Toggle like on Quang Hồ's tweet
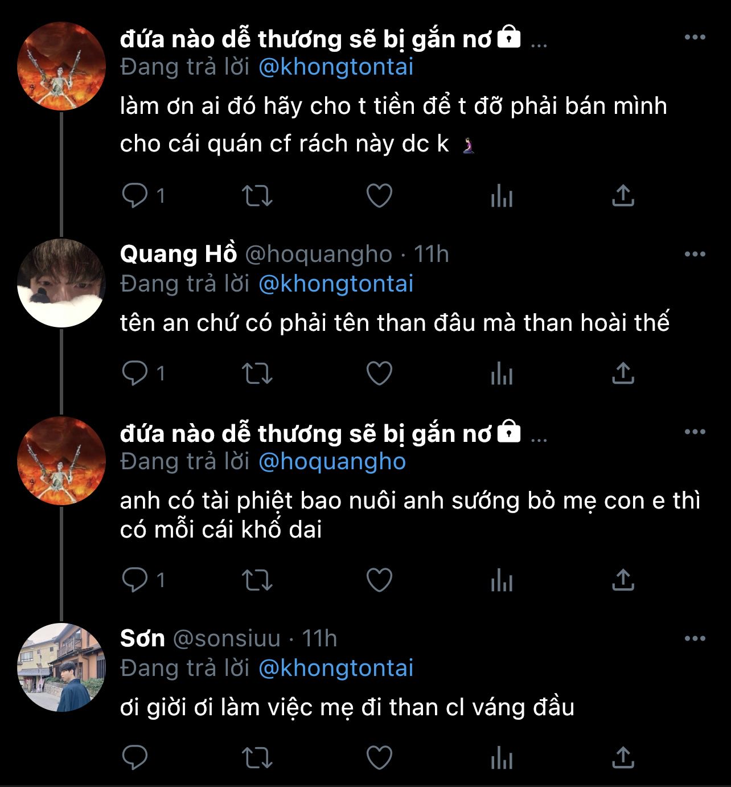731x787 pixels. [x=379, y=374]
